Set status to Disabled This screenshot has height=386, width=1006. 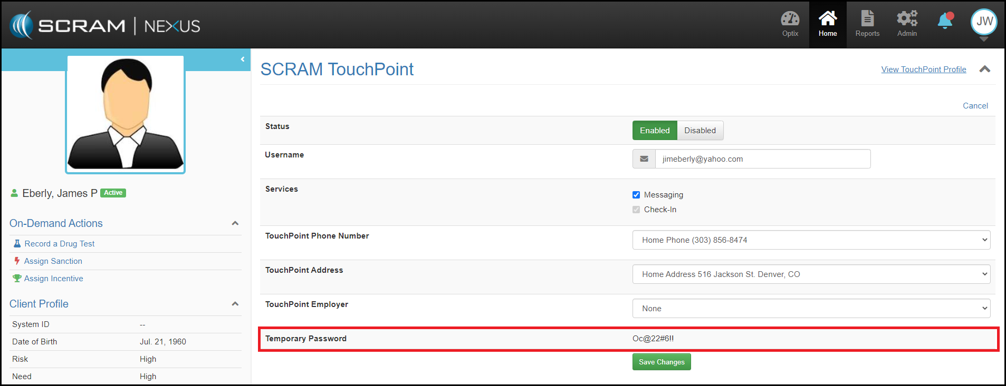point(700,131)
